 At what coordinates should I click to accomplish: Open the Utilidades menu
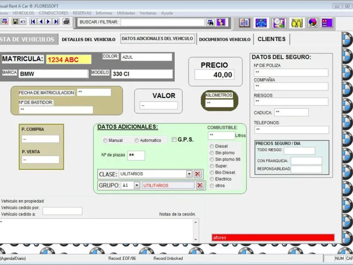click(126, 13)
